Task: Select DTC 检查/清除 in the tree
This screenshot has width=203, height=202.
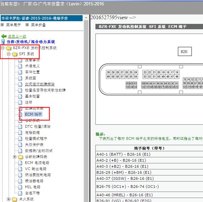Action: [38, 127]
